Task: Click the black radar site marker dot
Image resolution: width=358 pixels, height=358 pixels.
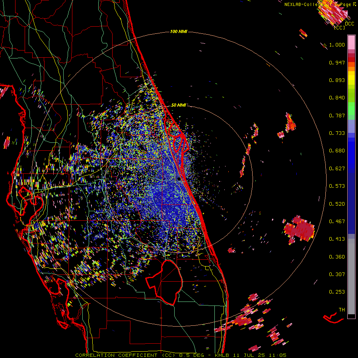Action: [x=179, y=179]
